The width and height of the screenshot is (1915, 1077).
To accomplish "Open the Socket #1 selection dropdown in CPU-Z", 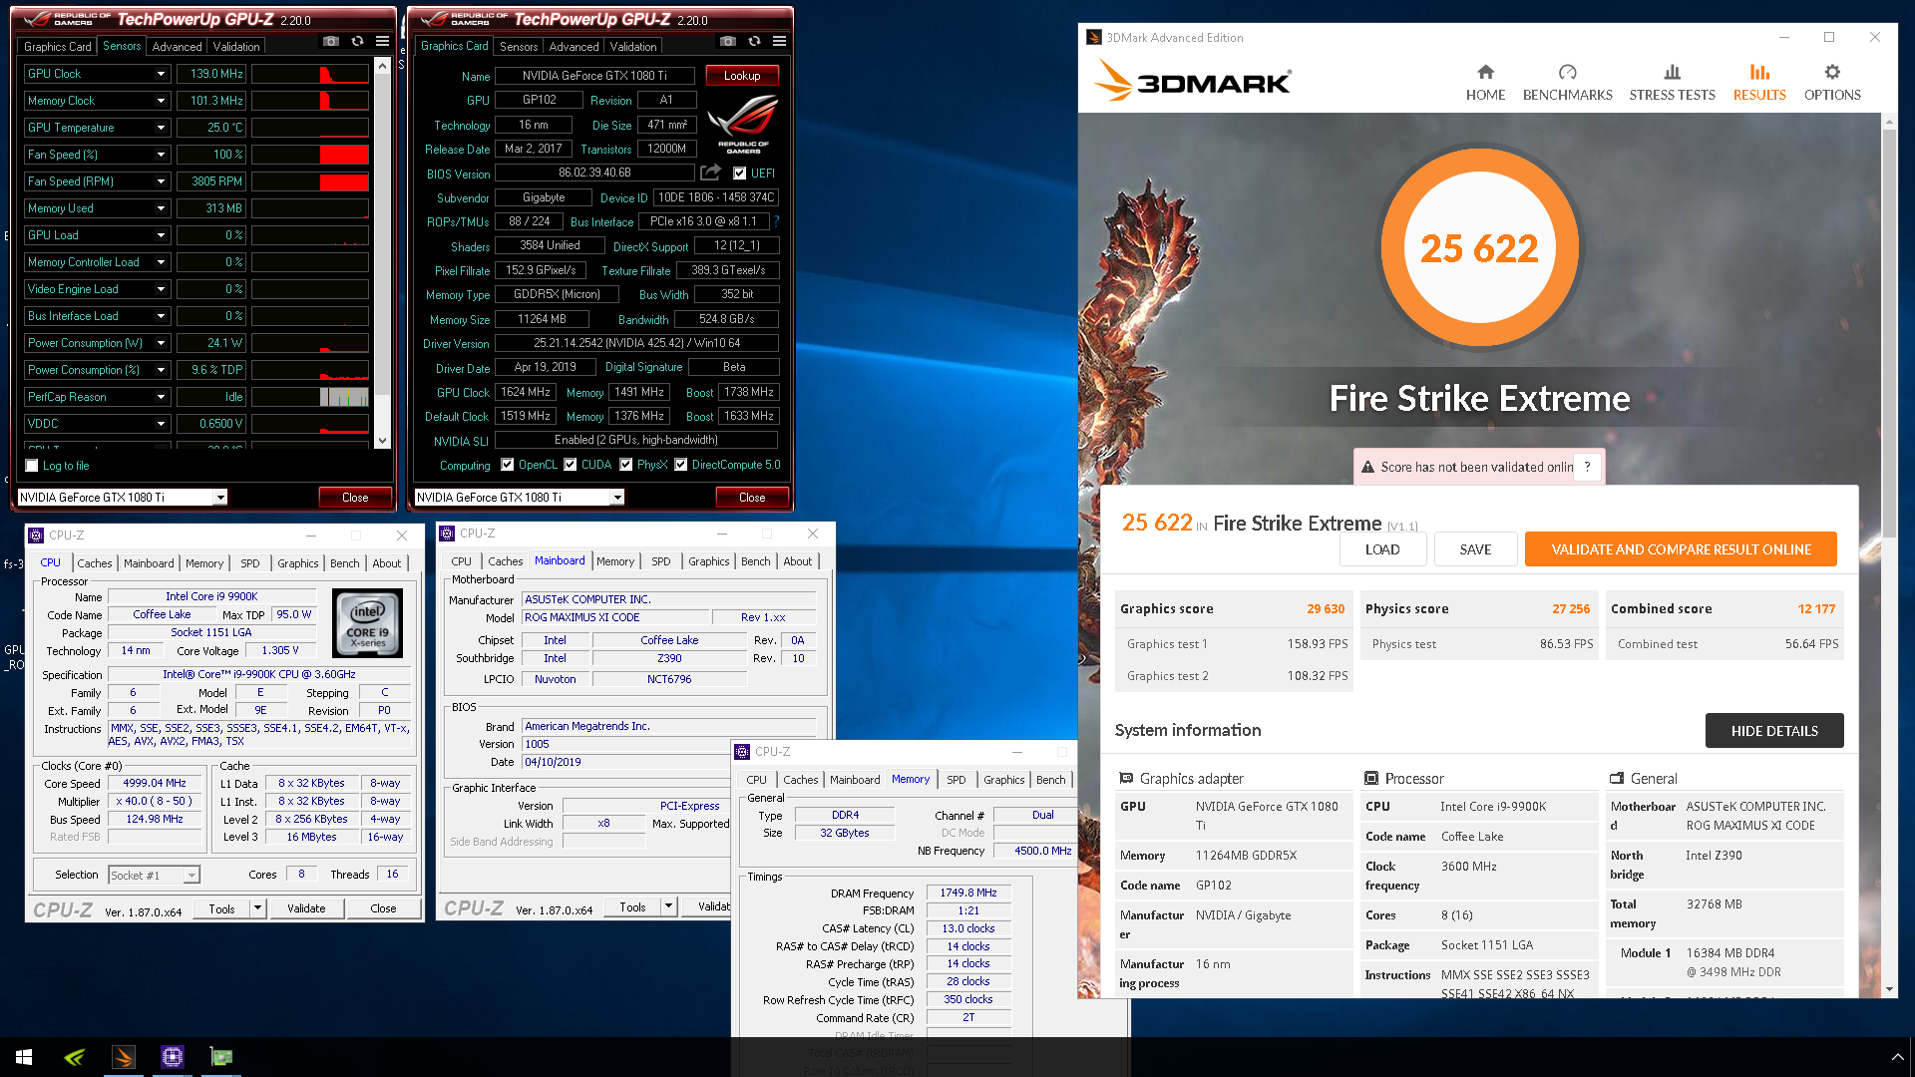I will pyautogui.click(x=191, y=875).
